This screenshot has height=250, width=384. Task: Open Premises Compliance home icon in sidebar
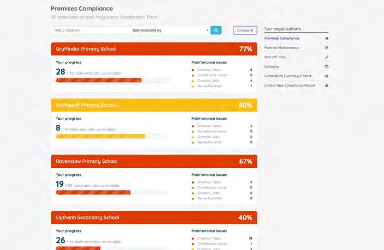[x=326, y=39]
